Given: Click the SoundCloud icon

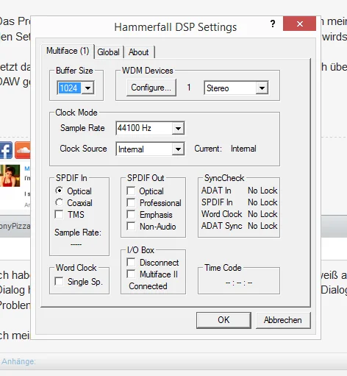Looking at the screenshot, I should (x=23, y=150).
